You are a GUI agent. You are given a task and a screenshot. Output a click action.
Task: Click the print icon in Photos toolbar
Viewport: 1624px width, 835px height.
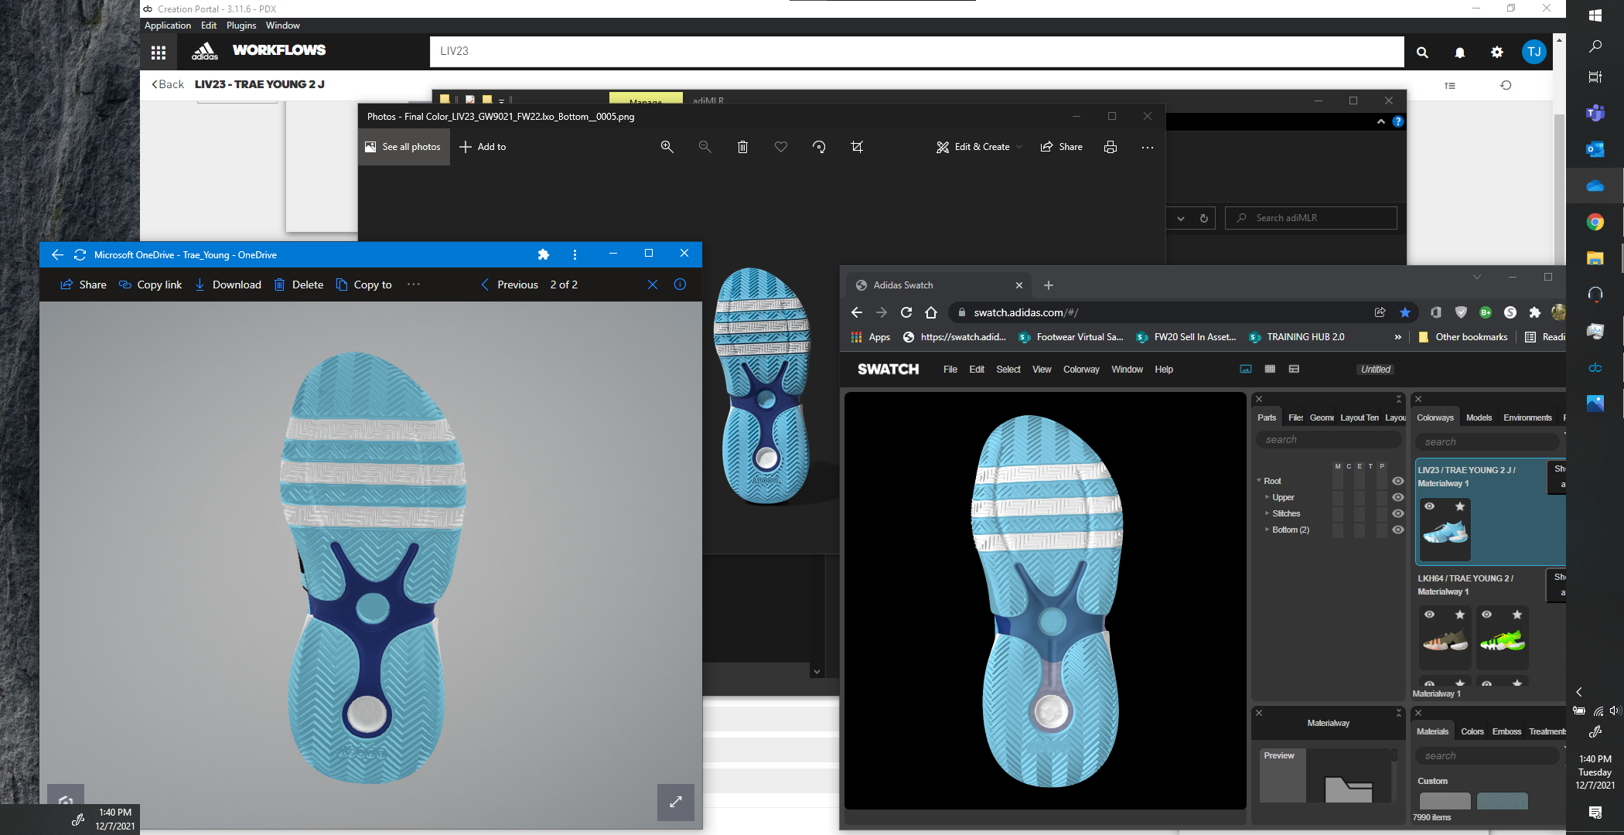pos(1111,147)
